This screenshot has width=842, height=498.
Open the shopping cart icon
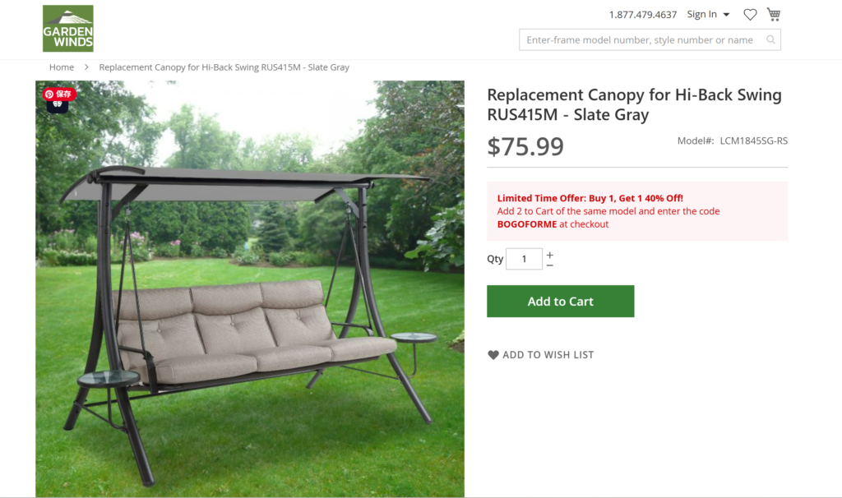pyautogui.click(x=773, y=15)
